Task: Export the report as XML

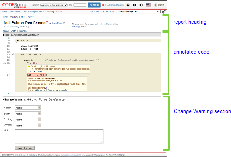Action: [x=98, y=12]
